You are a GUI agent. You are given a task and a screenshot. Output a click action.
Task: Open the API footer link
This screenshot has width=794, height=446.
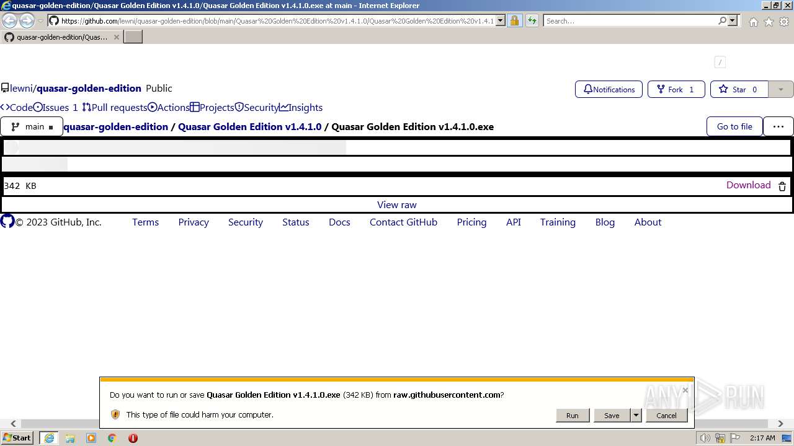tap(514, 222)
